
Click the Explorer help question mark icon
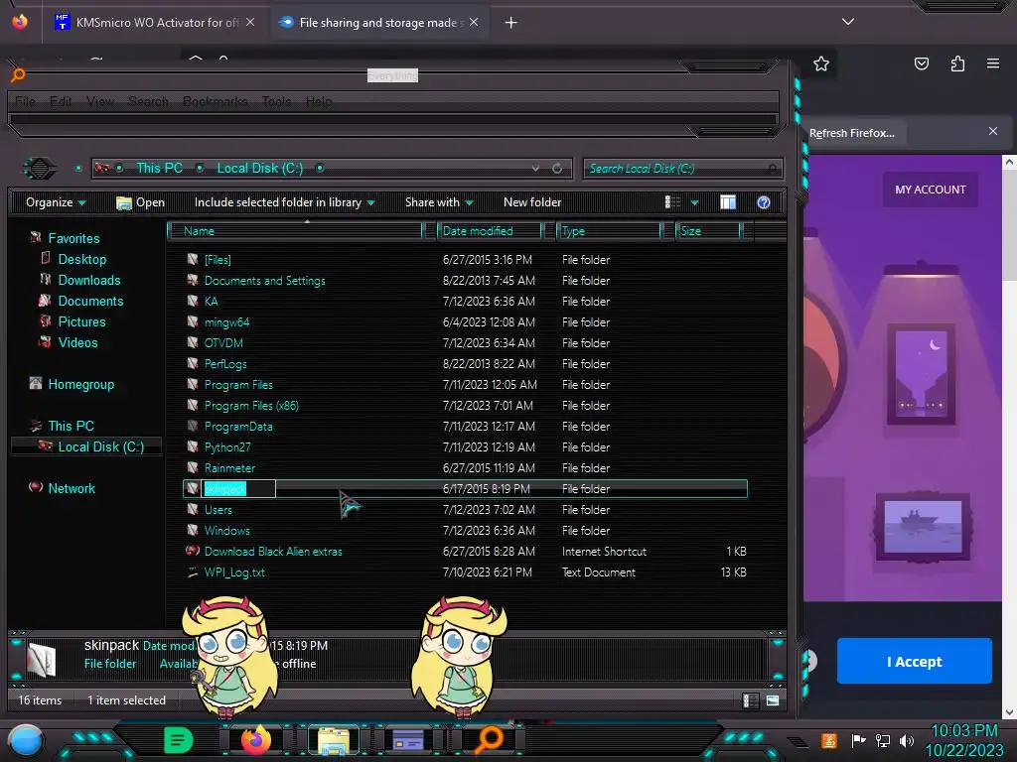click(764, 202)
